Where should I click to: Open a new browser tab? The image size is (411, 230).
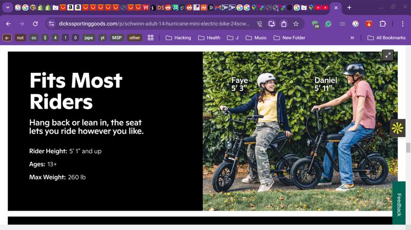click(349, 8)
